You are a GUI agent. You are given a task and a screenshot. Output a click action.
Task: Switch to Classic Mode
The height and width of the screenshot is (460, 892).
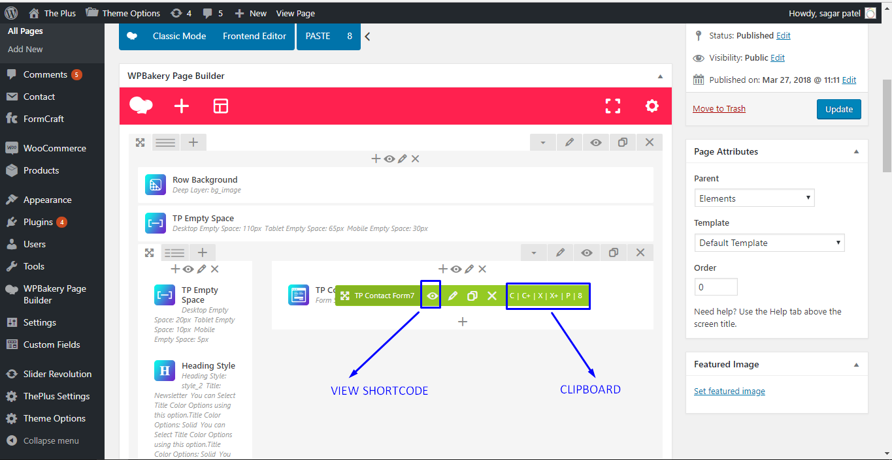(179, 37)
